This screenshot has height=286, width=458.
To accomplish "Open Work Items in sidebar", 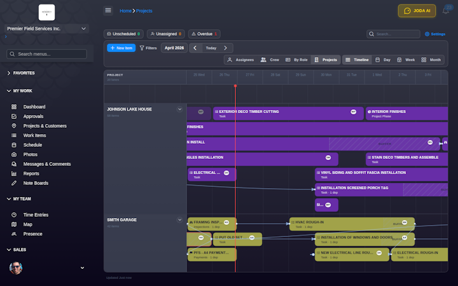I will (x=34, y=135).
